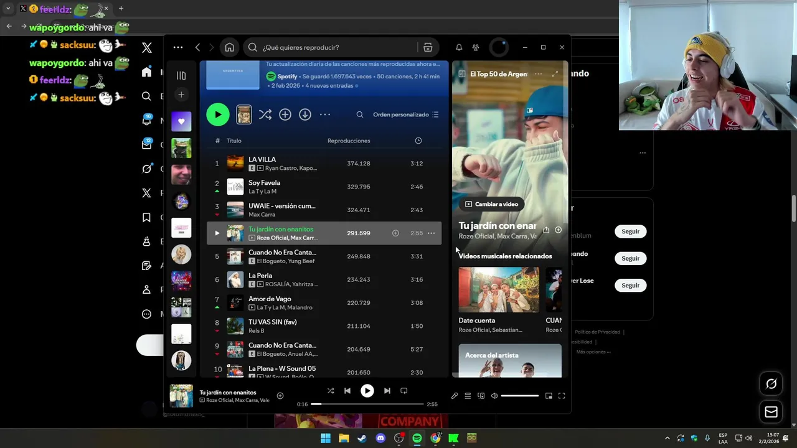The image size is (797, 448).
Task: Open playlist more options dots
Action: (x=325, y=114)
